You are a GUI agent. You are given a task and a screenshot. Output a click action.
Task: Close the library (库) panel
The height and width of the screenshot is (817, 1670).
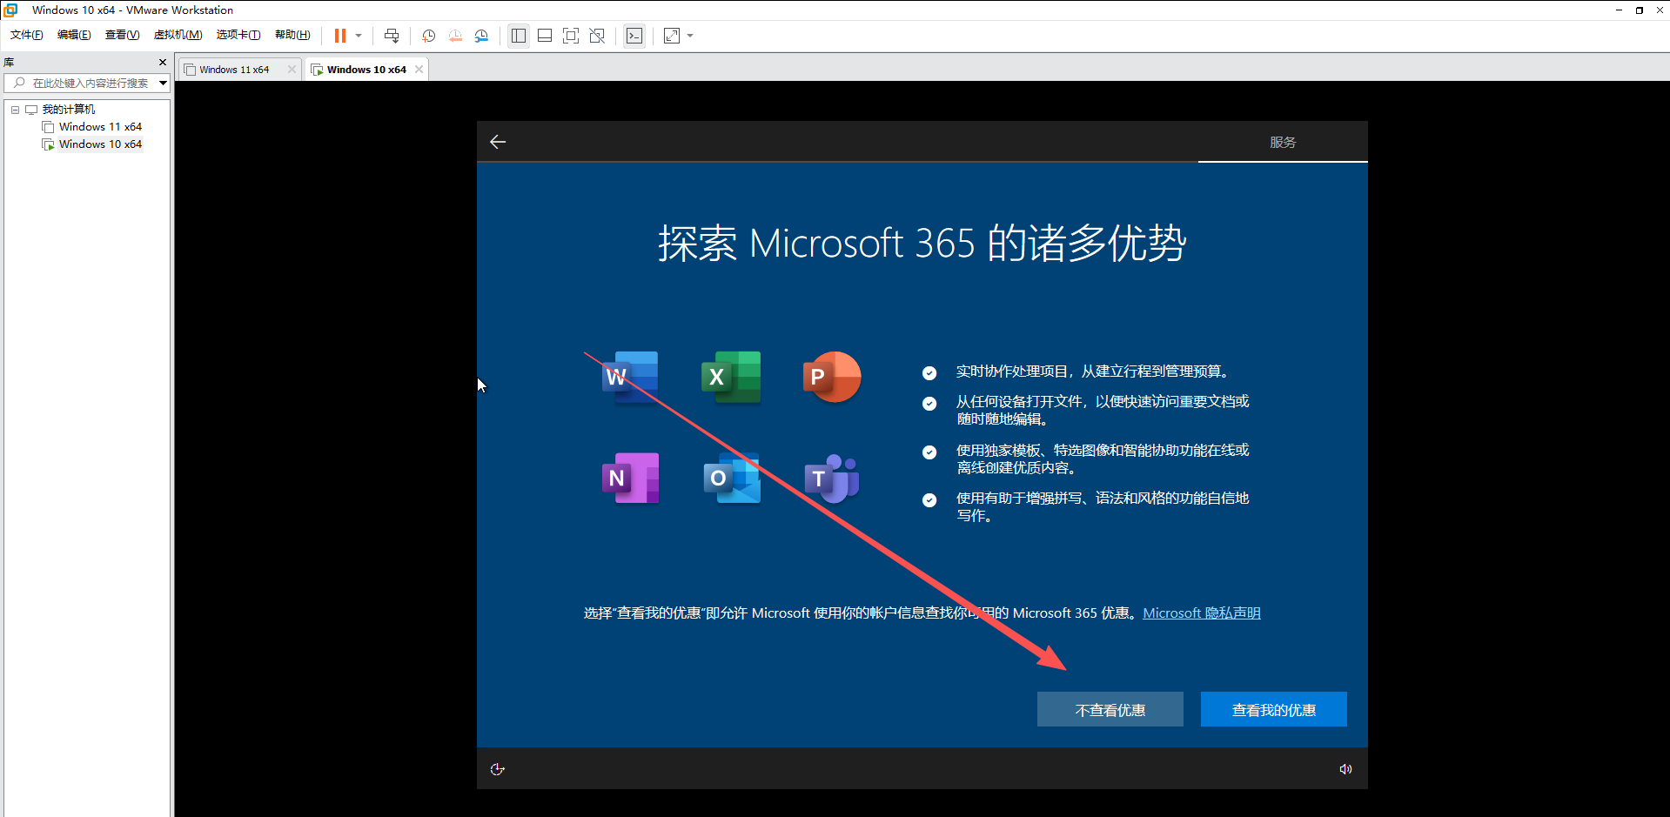163,63
